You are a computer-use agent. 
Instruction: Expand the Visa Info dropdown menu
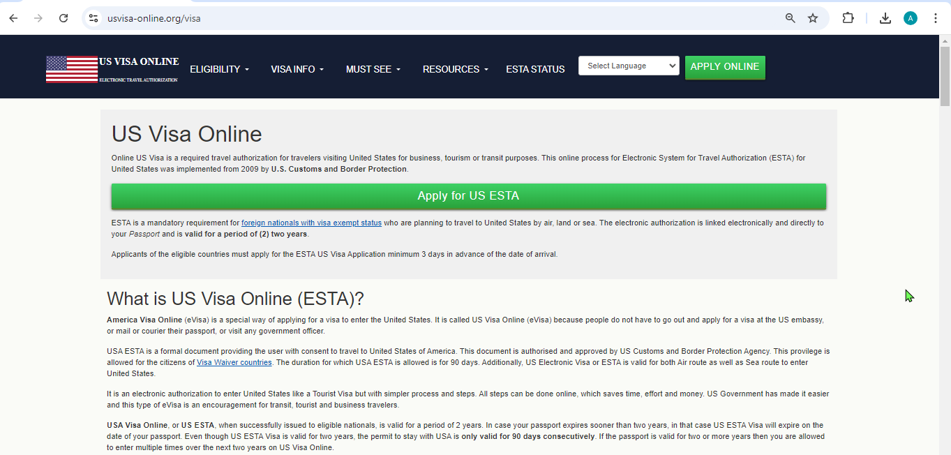pos(297,69)
